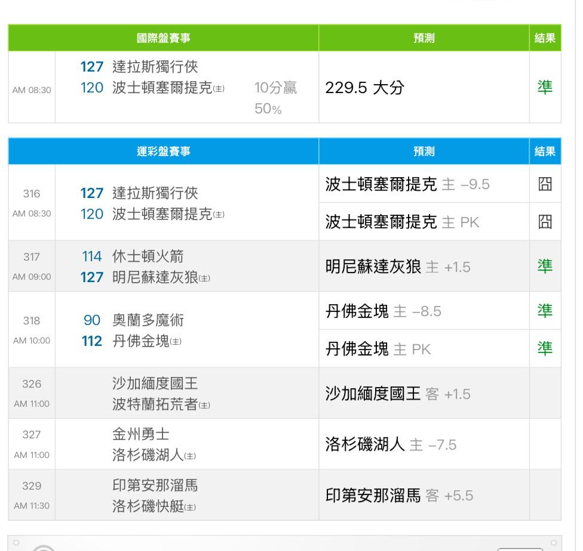
Task: Click the AM 10:00 time for game 318
Action: click(32, 340)
